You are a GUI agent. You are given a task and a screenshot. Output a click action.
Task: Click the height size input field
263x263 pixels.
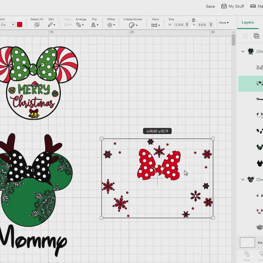203,25
